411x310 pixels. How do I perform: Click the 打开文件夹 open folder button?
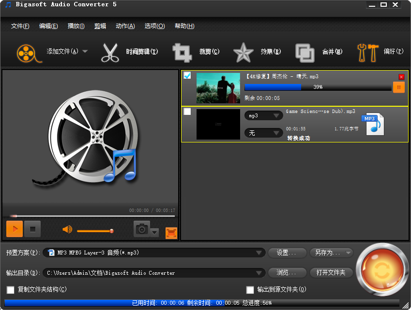(x=331, y=272)
